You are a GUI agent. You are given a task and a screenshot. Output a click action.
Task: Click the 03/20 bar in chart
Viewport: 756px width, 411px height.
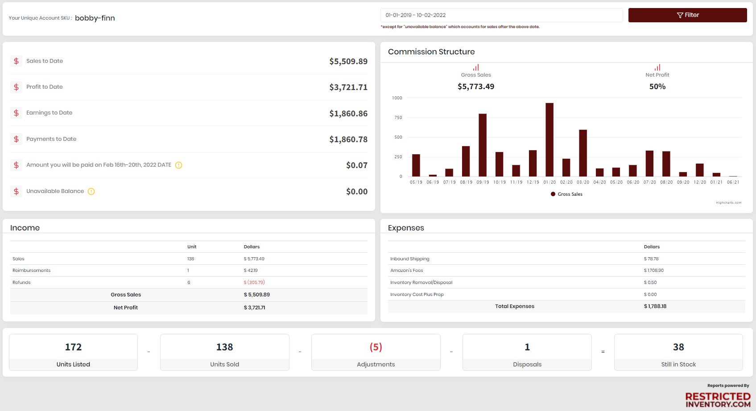[x=583, y=153]
